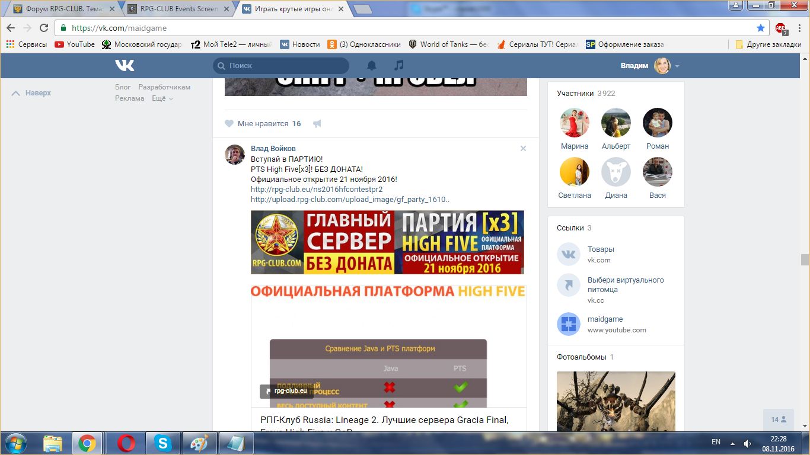
Task: Open Оформление заказа bookmark
Action: coord(625,44)
